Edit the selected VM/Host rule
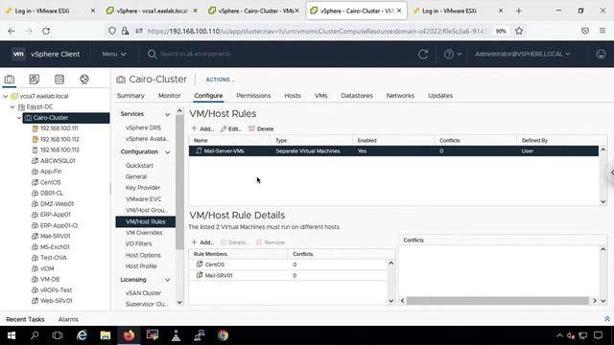Screen dimensions: 614x345 231,128
